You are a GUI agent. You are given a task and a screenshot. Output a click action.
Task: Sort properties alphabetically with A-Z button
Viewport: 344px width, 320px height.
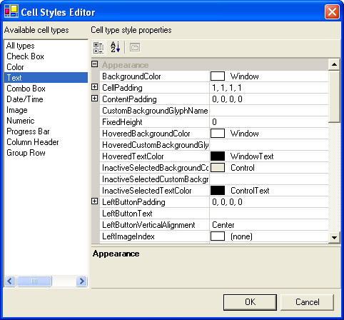click(116, 47)
